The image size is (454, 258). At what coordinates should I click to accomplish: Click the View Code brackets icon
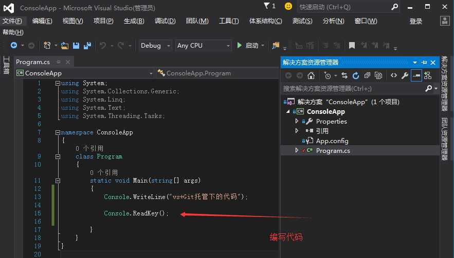(x=393, y=75)
